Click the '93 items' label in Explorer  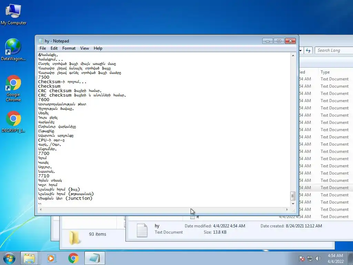click(x=98, y=234)
